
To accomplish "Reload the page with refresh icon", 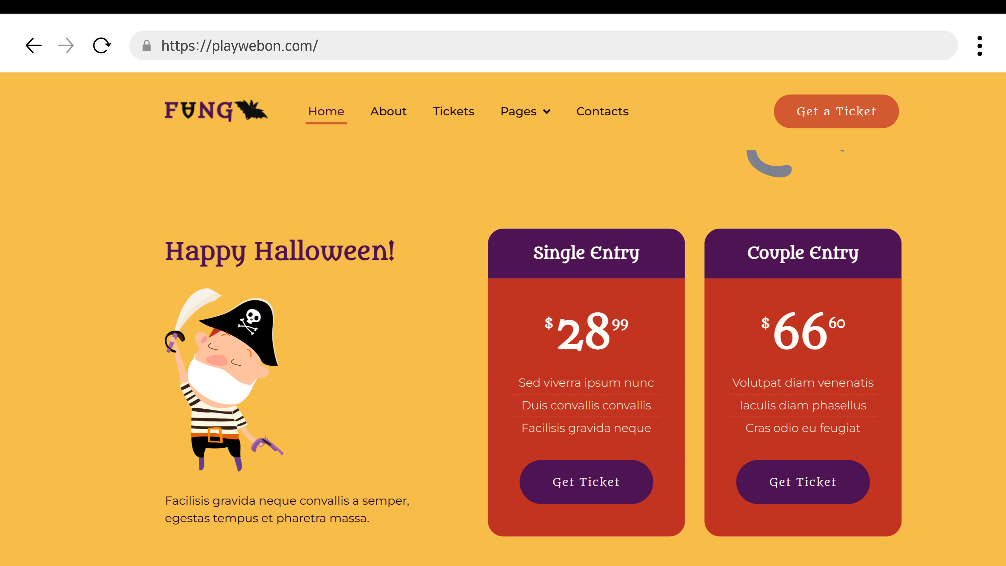I will (102, 46).
